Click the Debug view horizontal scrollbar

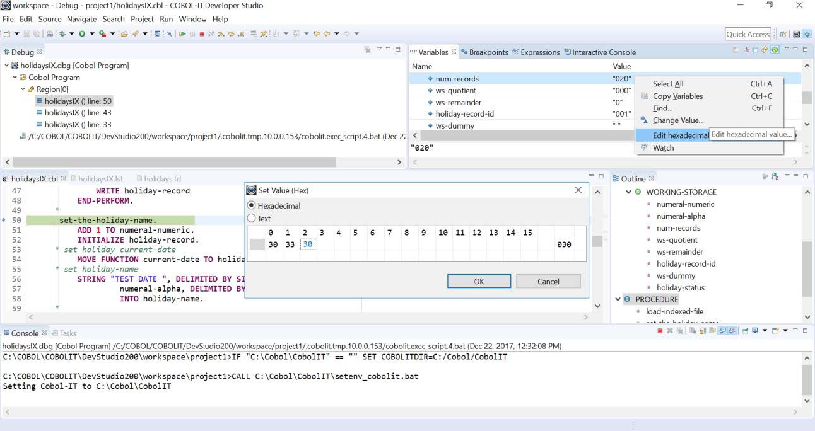click(x=175, y=162)
